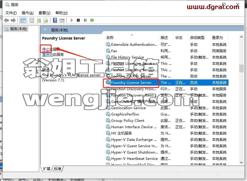The image size is (247, 181).
Task: Sort by the 状态 column header
Action: click(180, 37)
